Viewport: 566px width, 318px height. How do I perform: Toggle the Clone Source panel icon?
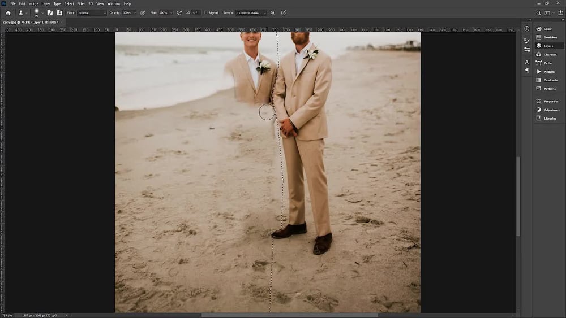tap(59, 12)
